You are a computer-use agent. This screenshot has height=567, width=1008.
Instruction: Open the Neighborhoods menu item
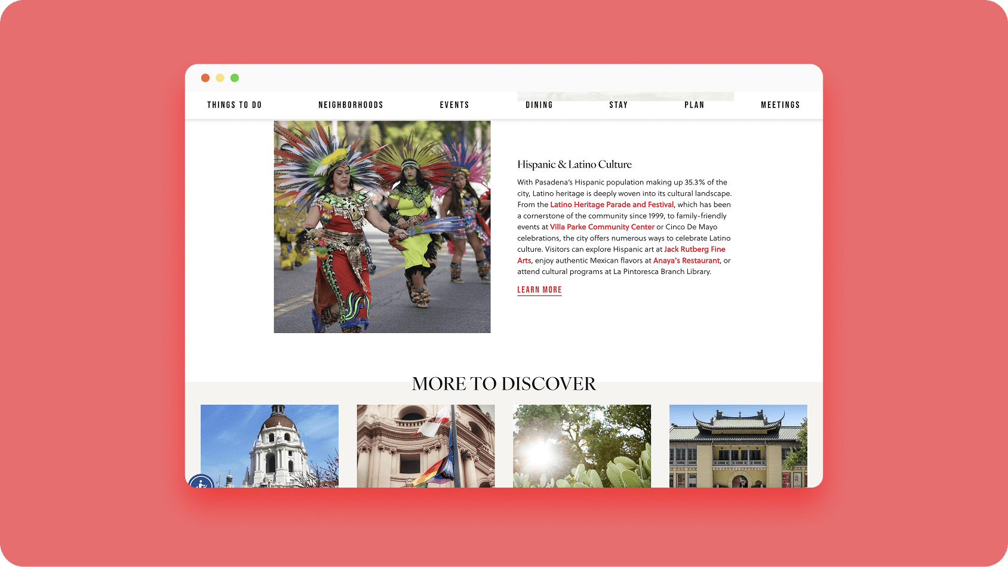click(351, 105)
